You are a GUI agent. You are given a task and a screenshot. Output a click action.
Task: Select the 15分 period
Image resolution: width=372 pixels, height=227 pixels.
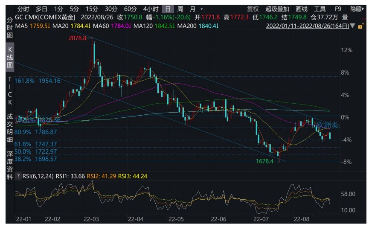[92, 9]
